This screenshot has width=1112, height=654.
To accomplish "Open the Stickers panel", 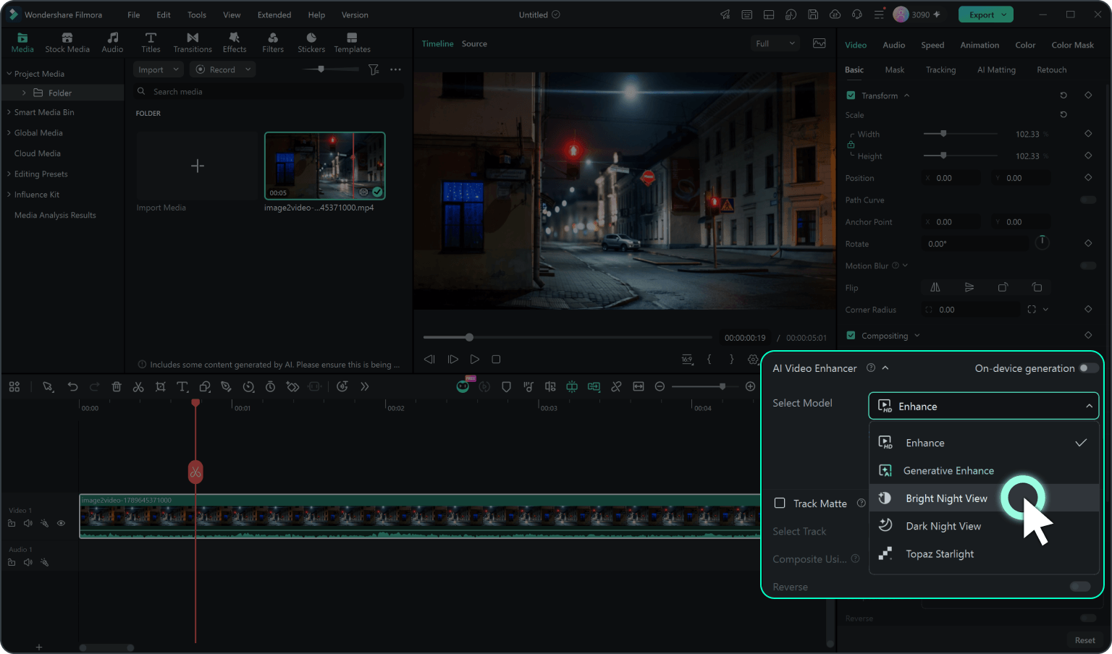I will tap(311, 43).
